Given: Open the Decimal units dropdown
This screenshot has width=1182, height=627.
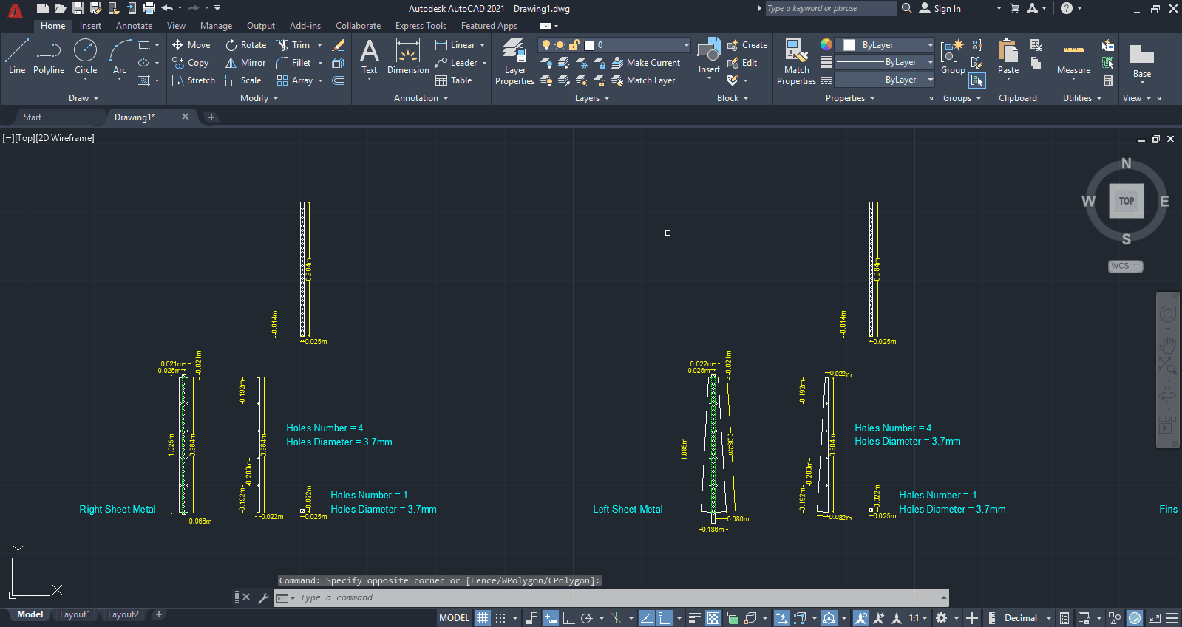Looking at the screenshot, I should click(1028, 618).
